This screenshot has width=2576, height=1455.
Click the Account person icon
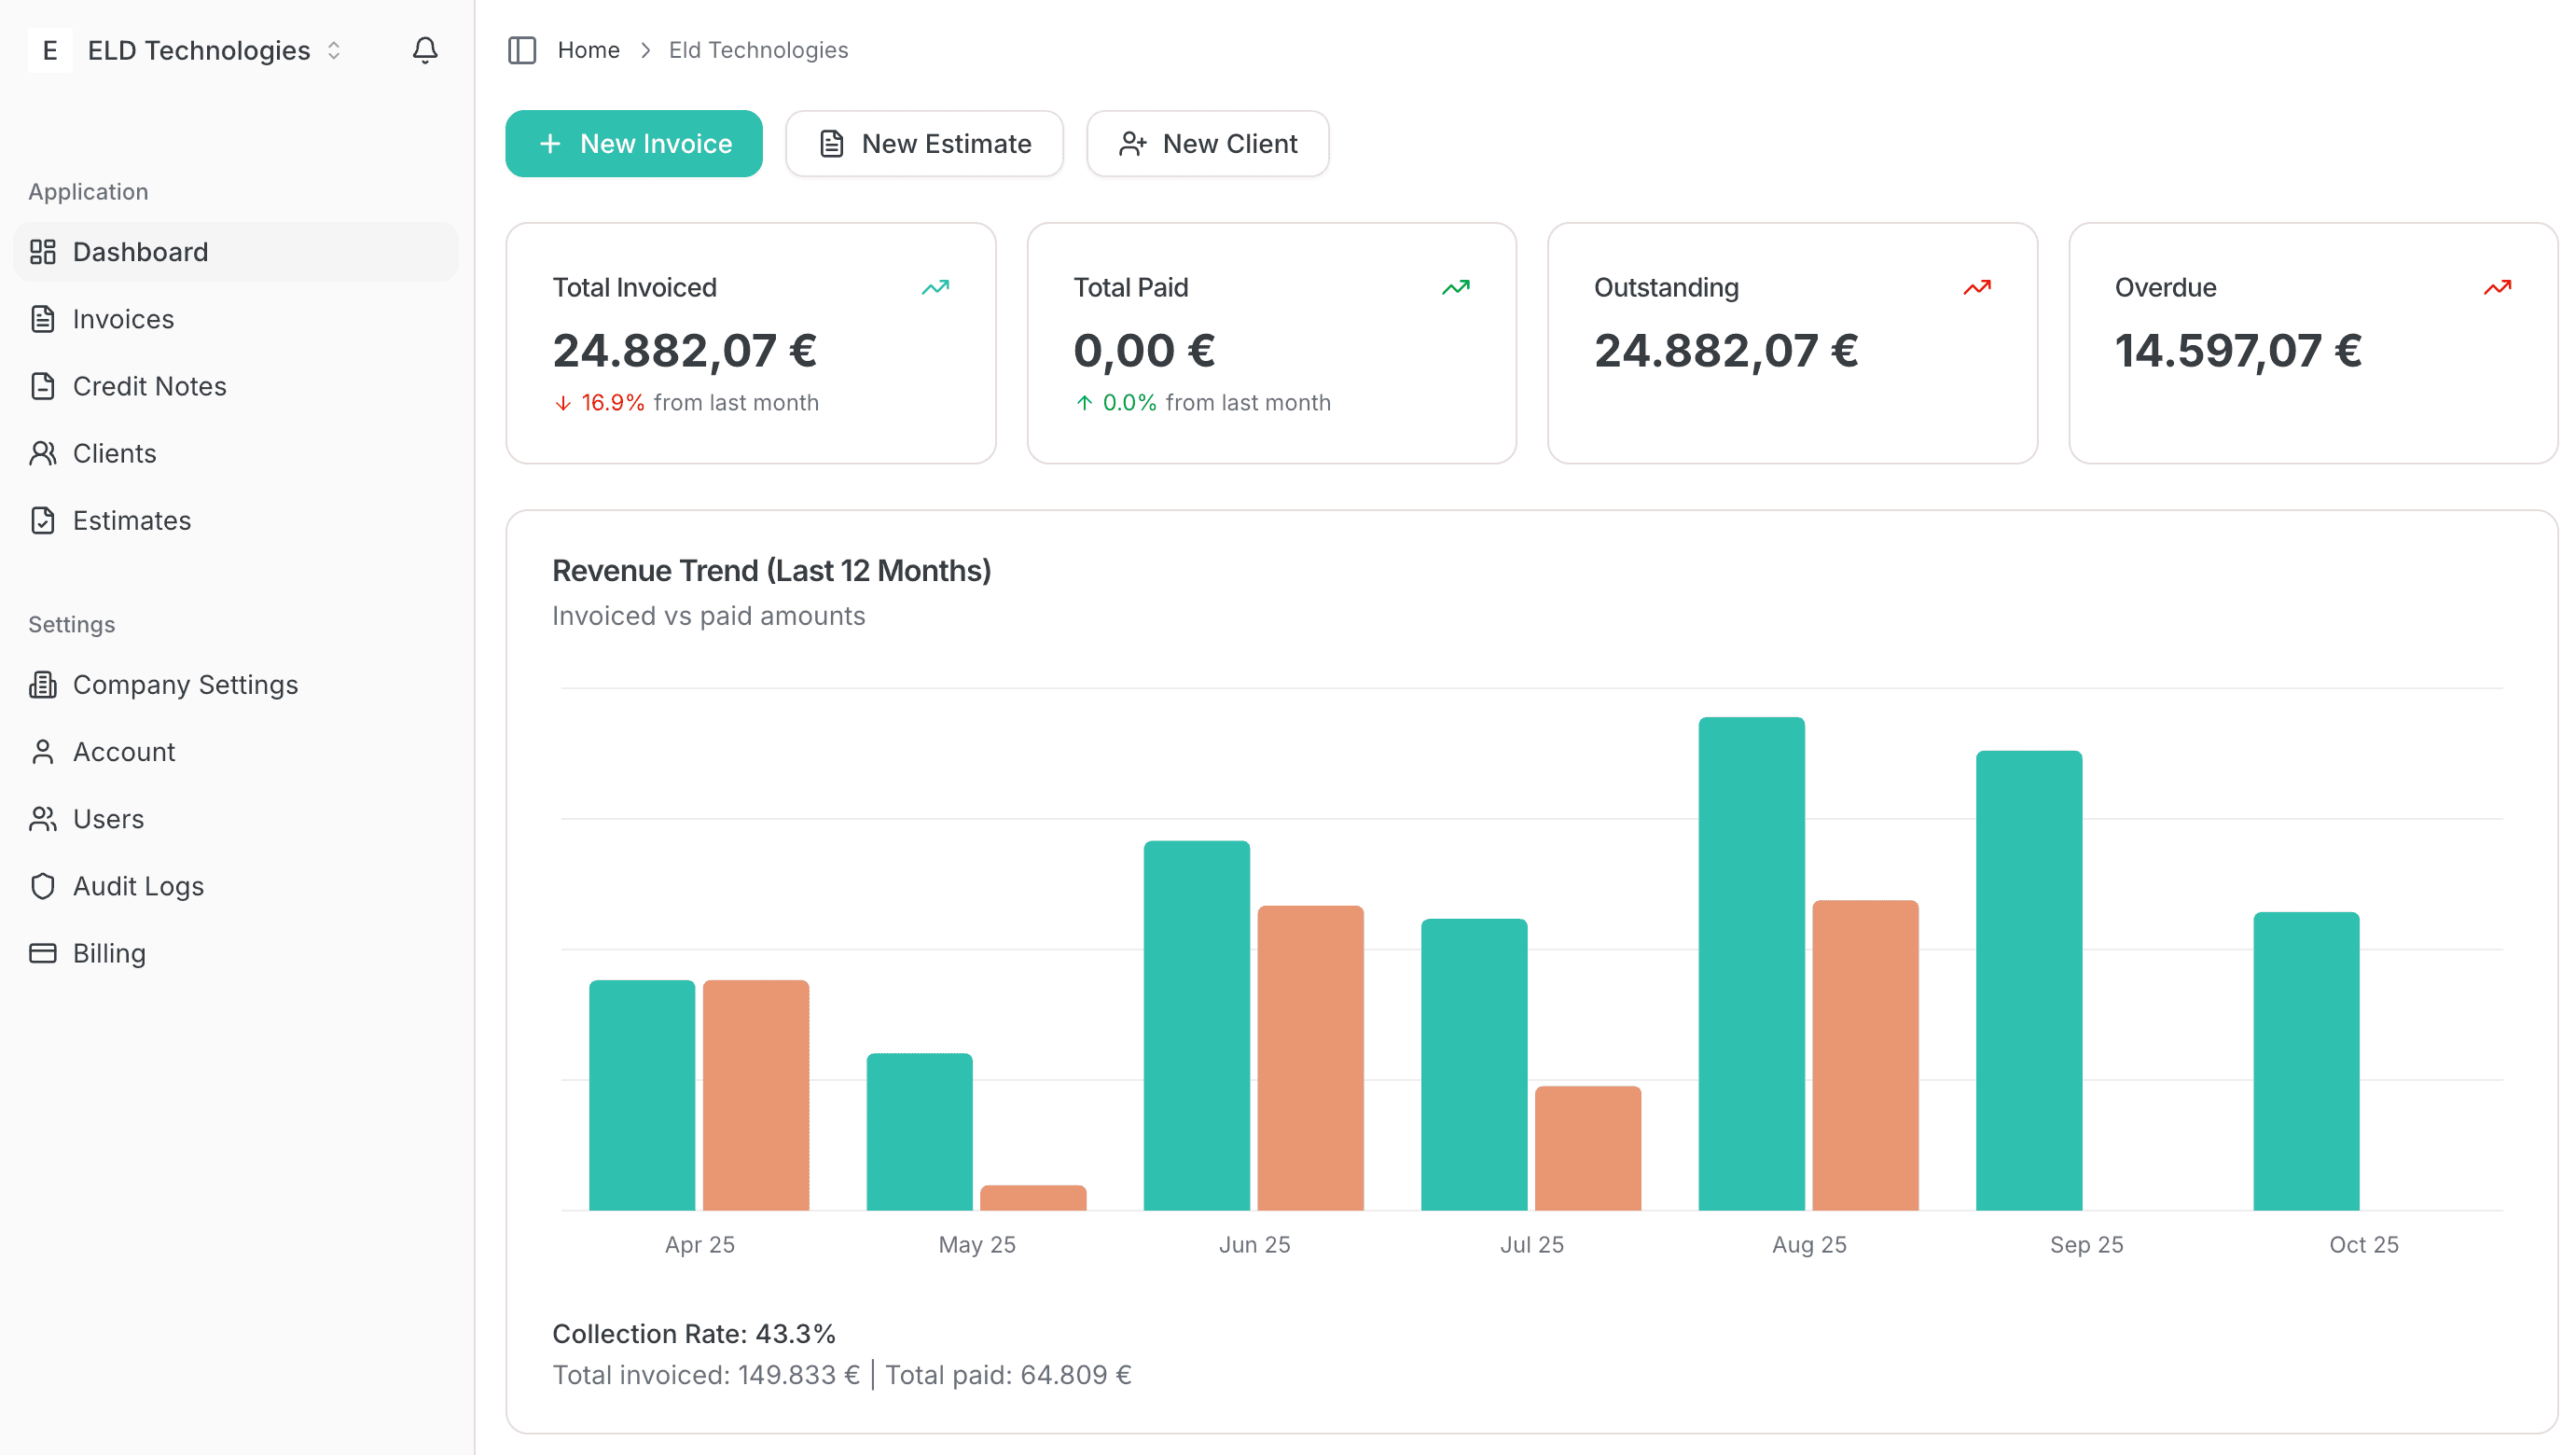pyautogui.click(x=43, y=751)
